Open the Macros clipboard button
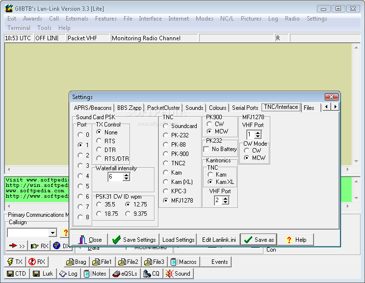The width and height of the screenshot is (365, 283). (x=183, y=262)
